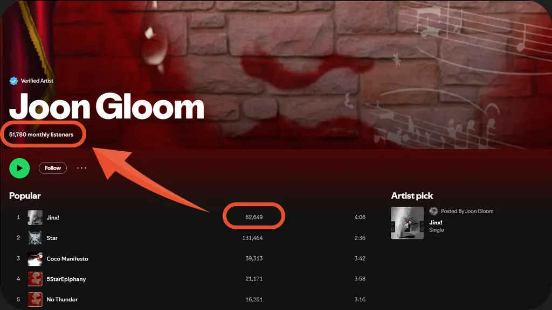The width and height of the screenshot is (552, 310).
Task: Click the Popular section heading
Action: tap(25, 196)
